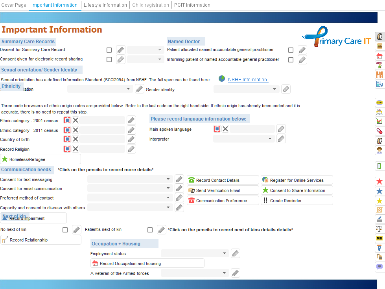
Task: Click the red star sidebar icon
Action: (x=379, y=181)
